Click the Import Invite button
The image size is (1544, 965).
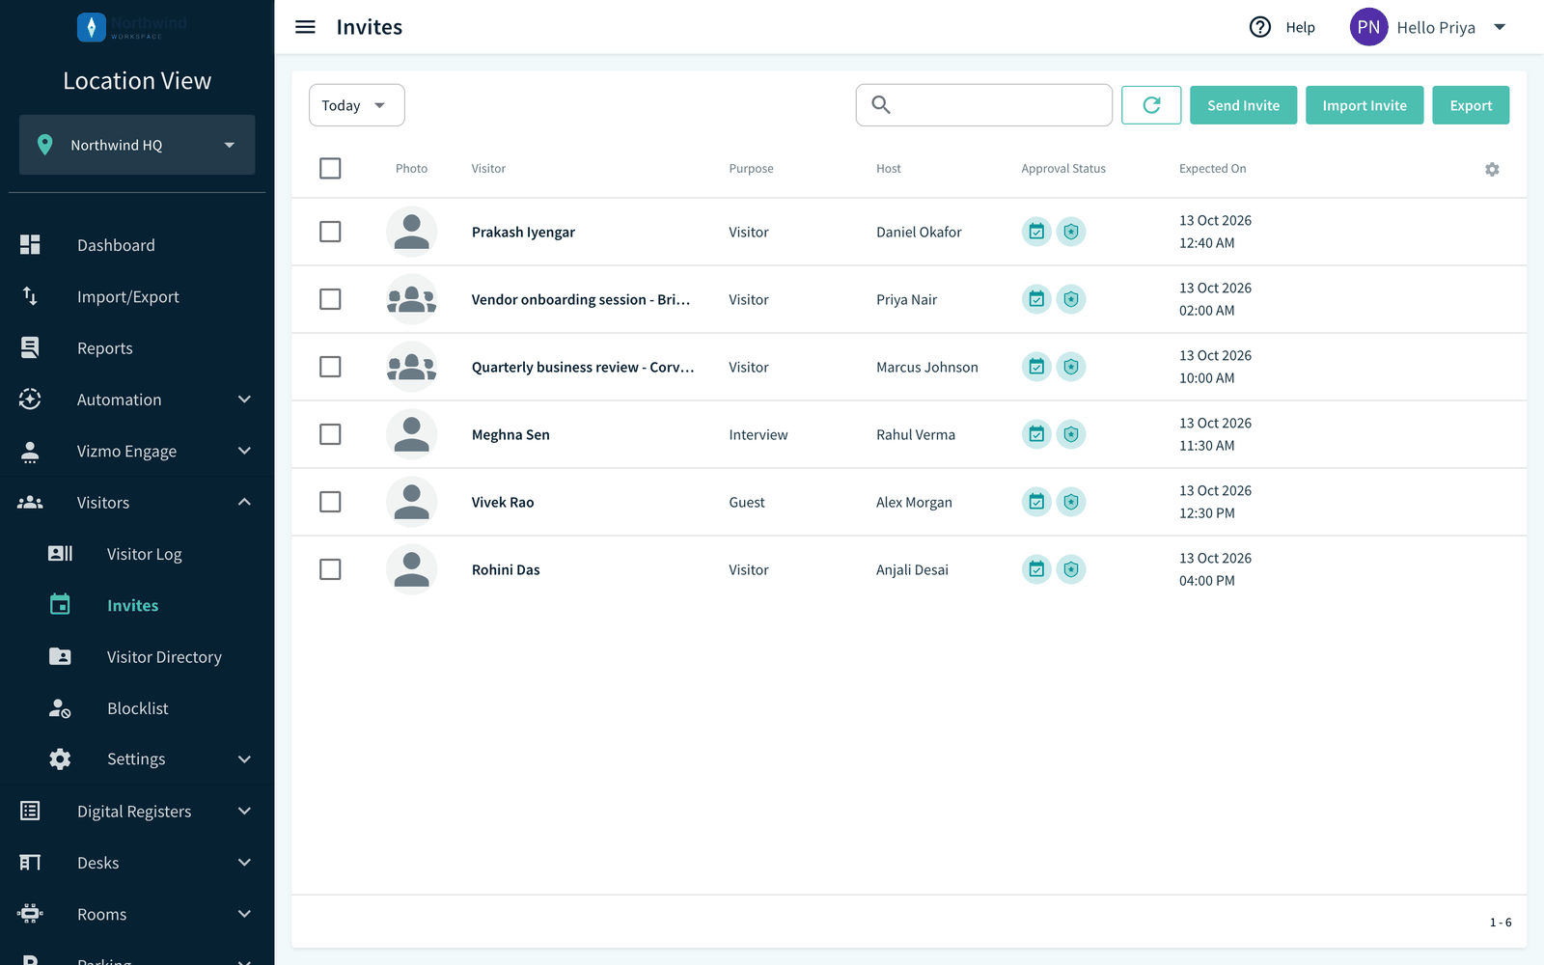[1365, 105]
